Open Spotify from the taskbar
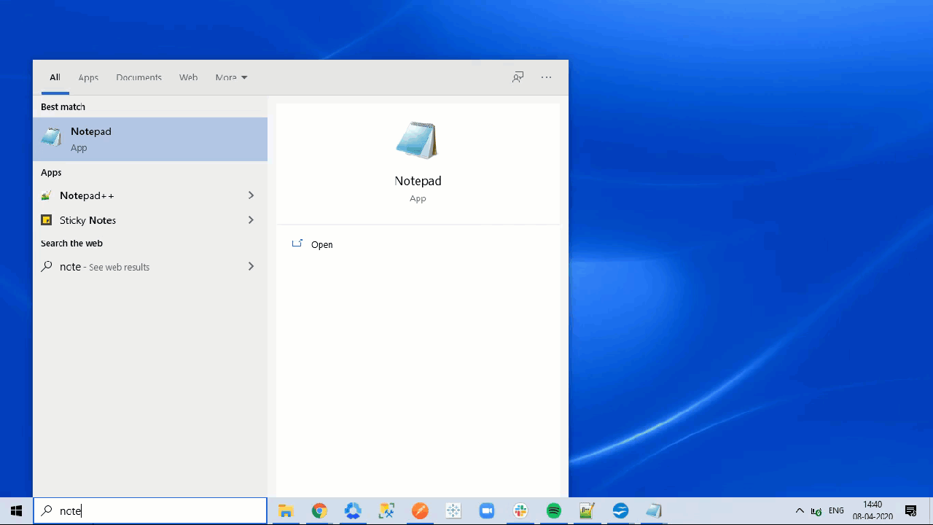Viewport: 933px width, 525px height. click(x=554, y=511)
